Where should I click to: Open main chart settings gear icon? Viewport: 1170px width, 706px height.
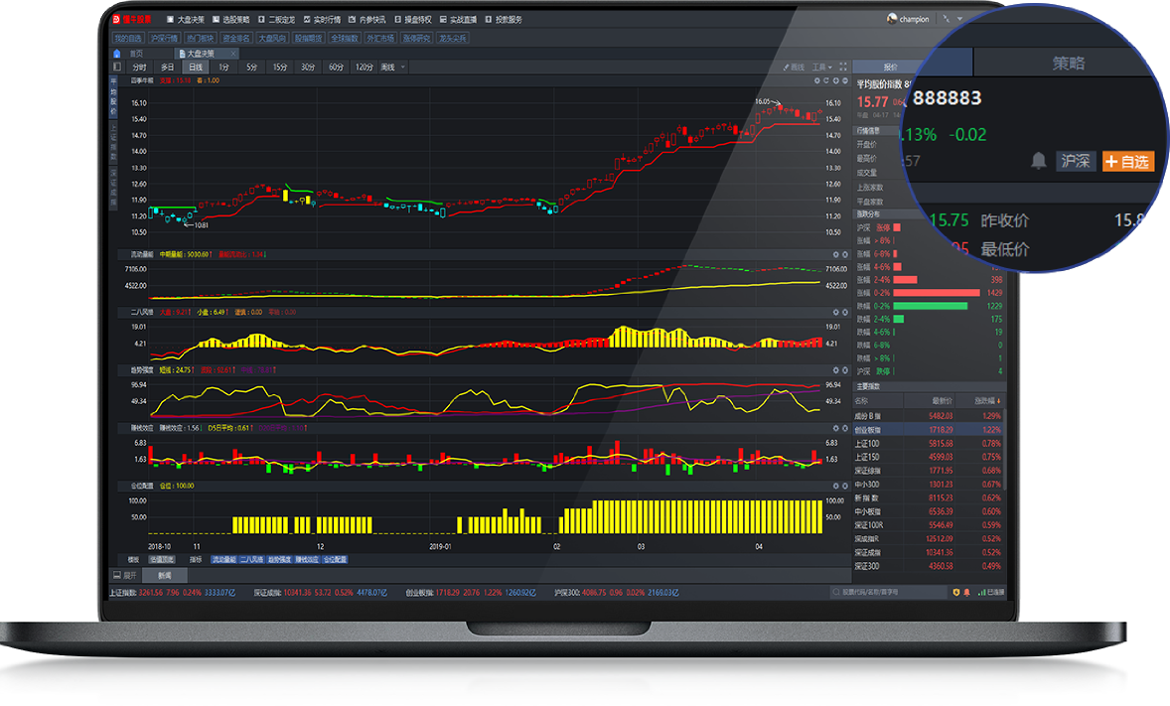[817, 80]
